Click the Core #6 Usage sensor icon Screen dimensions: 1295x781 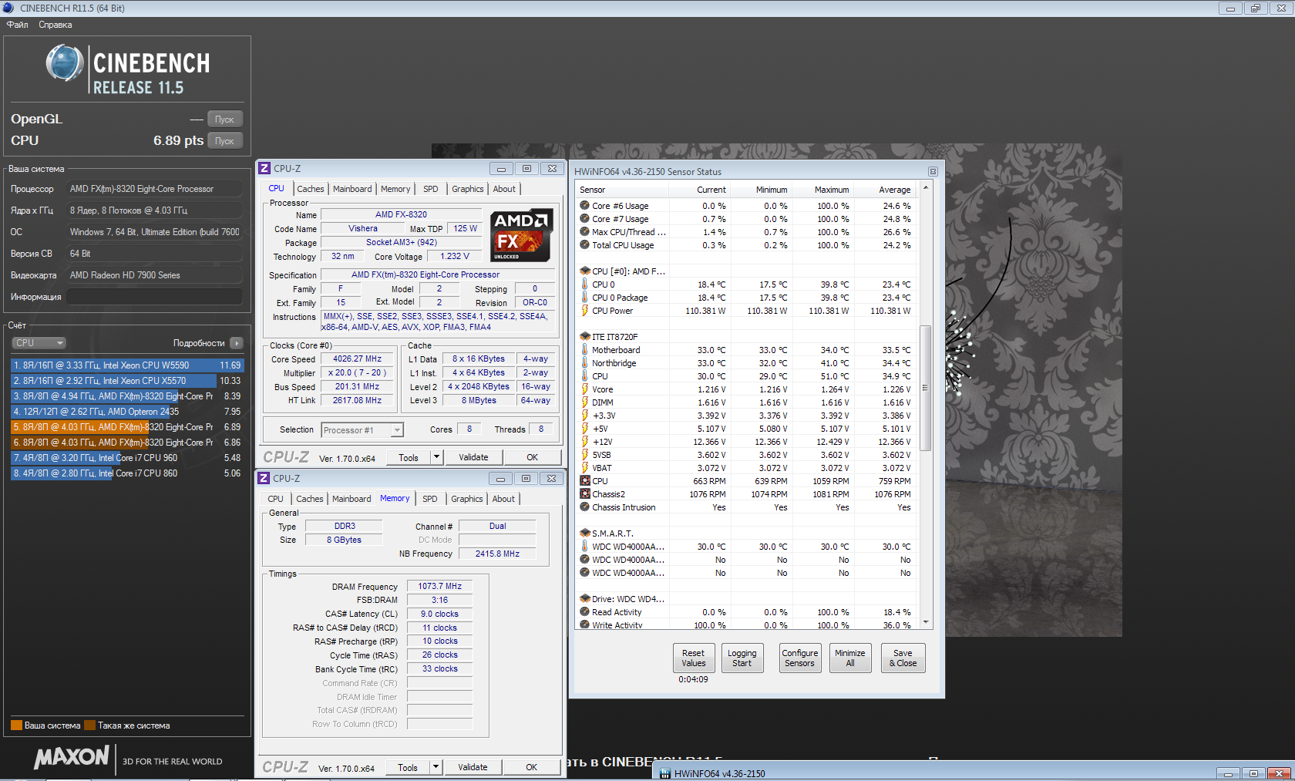click(584, 206)
